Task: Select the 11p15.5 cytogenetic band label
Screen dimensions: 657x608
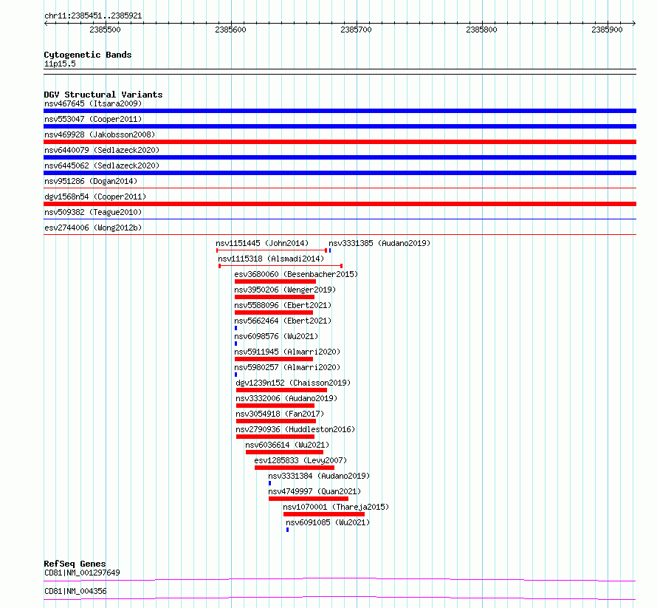Action: tap(60, 64)
